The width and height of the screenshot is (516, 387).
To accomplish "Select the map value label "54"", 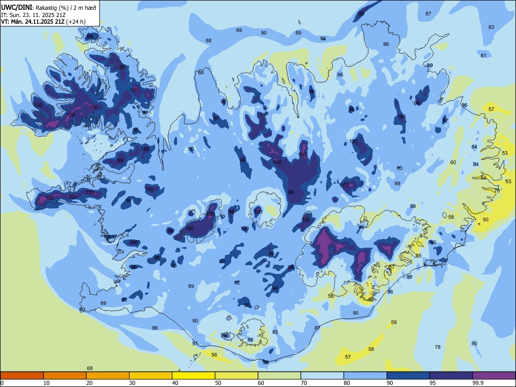I will [483, 178].
